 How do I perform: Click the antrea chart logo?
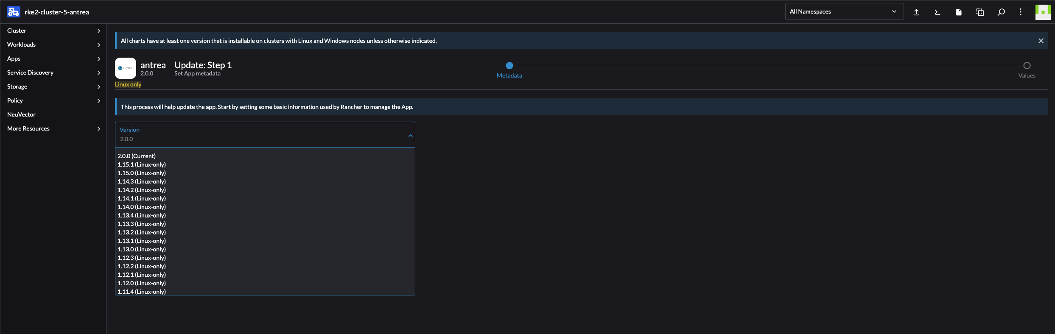pos(126,68)
